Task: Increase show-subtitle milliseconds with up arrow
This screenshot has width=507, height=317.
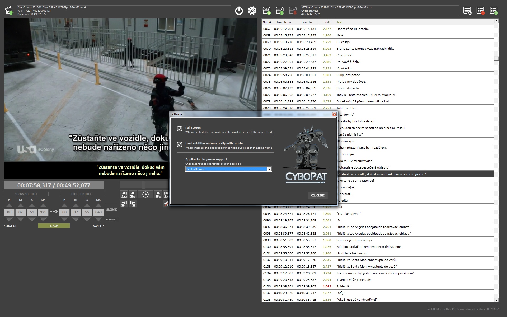Action: click(43, 206)
